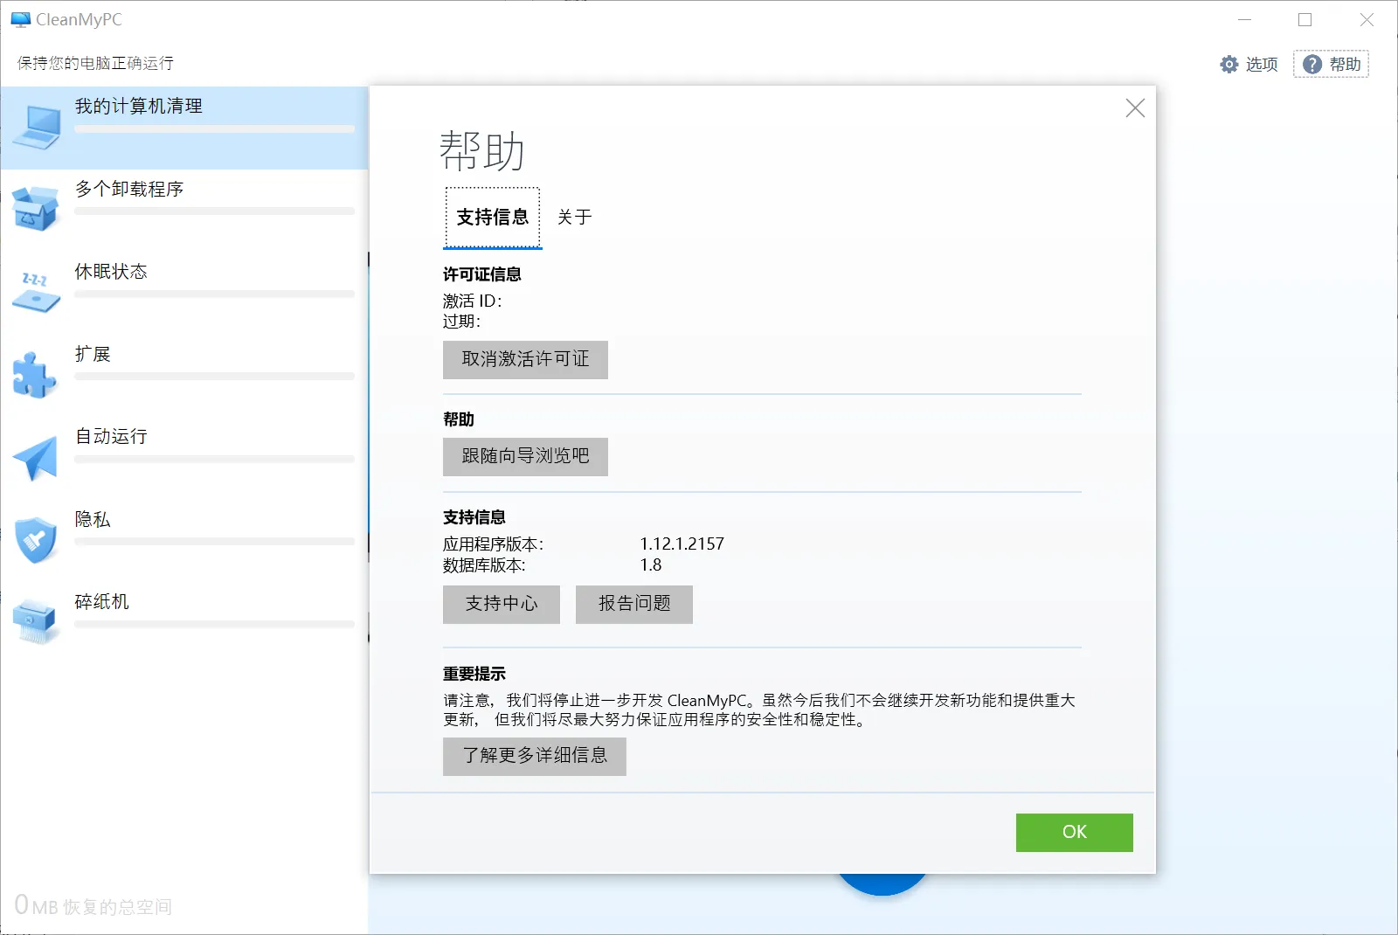Viewport: 1398px width, 935px height.
Task: Click the 重要提示 heading
Action: (474, 674)
